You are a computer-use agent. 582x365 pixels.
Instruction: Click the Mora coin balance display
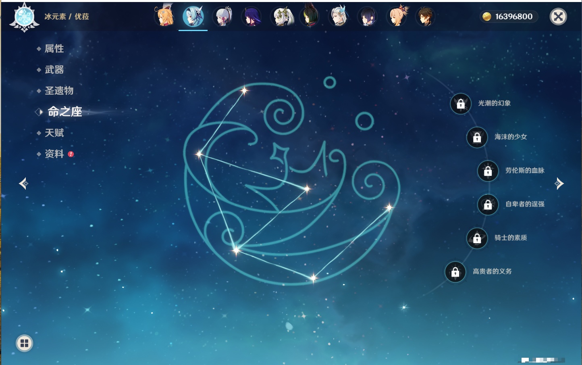coord(509,17)
